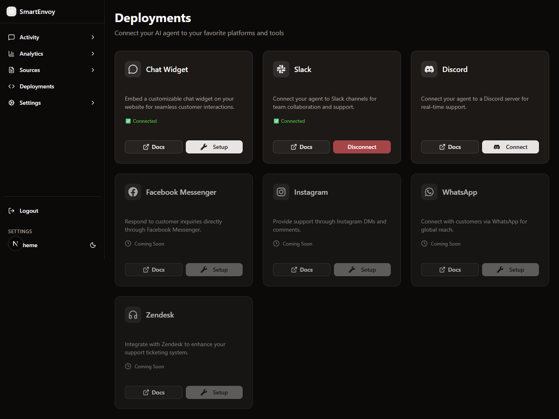Click the Discord logo icon
Image resolution: width=559 pixels, height=419 pixels.
tap(429, 69)
